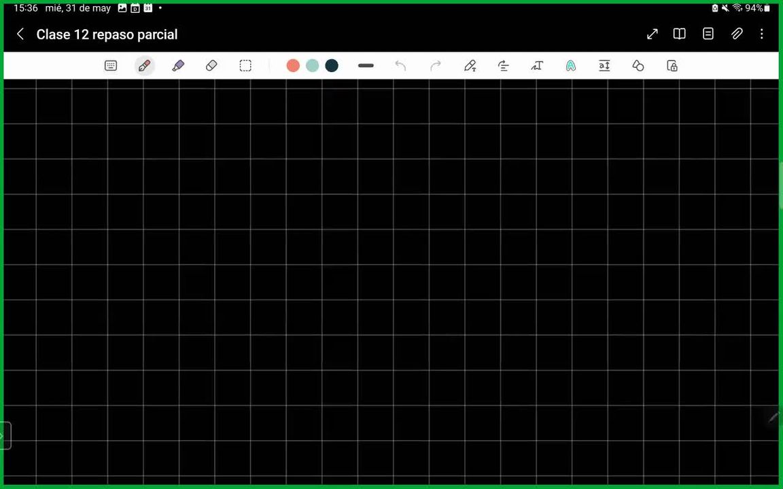Image resolution: width=783 pixels, height=489 pixels.
Task: Toggle the canvas lock icon
Action: (x=672, y=66)
